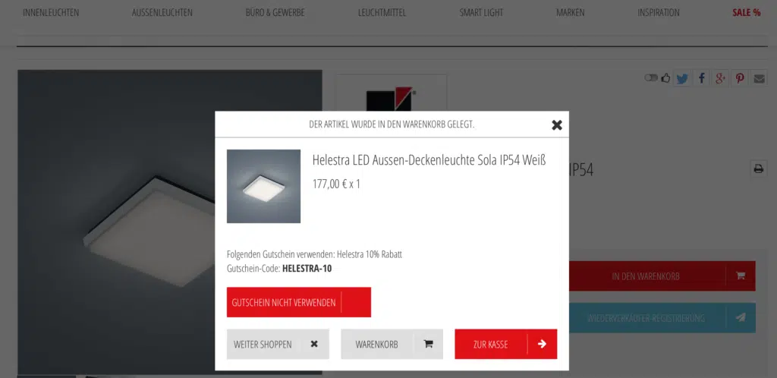Click the price text 177,00 € x 1
777x378 pixels.
pyautogui.click(x=336, y=184)
